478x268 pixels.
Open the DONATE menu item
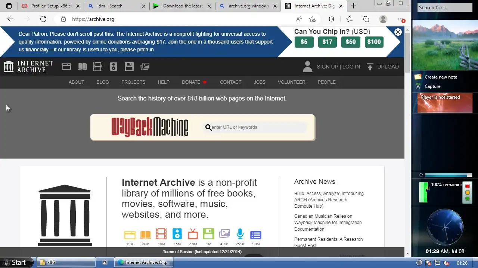[x=194, y=82]
